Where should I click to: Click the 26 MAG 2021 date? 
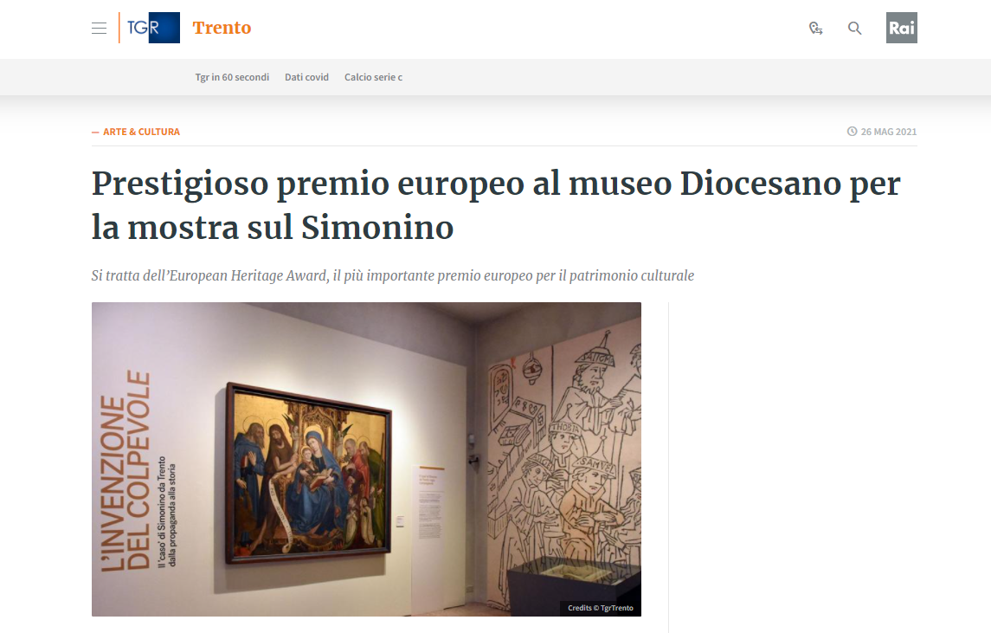click(889, 132)
